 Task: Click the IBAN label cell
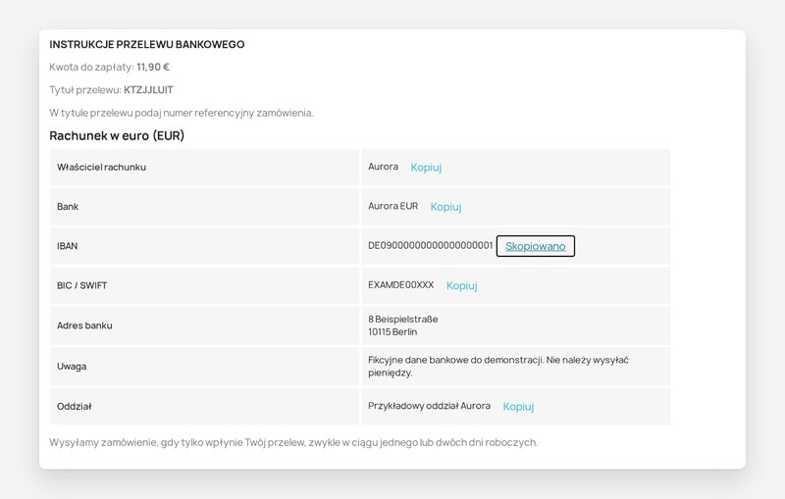[204, 246]
